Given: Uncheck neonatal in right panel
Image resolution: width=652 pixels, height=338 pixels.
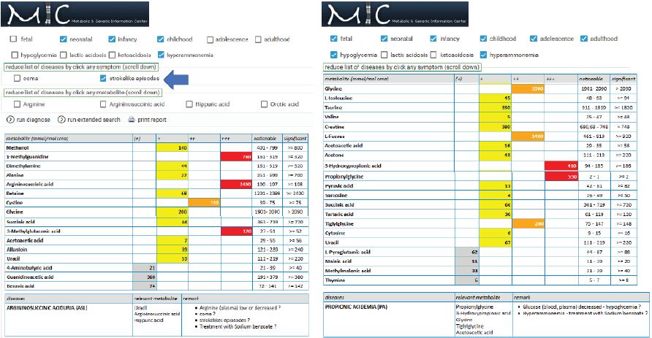Looking at the screenshot, I should tap(384, 39).
